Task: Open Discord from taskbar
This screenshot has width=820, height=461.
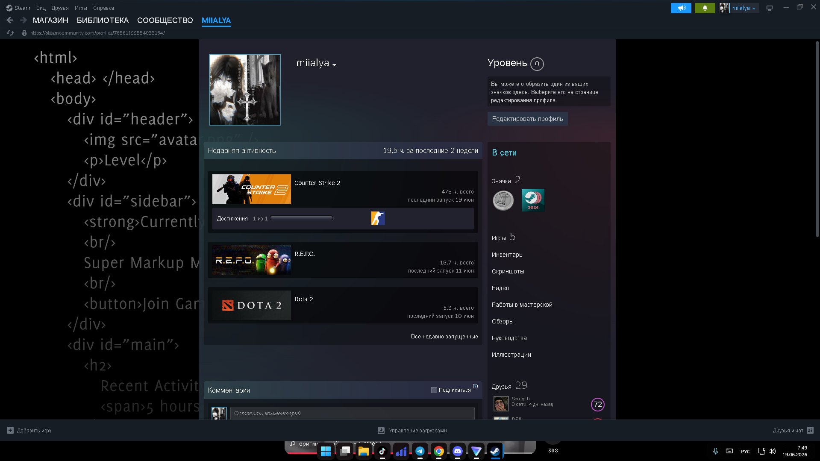Action: tap(457, 451)
